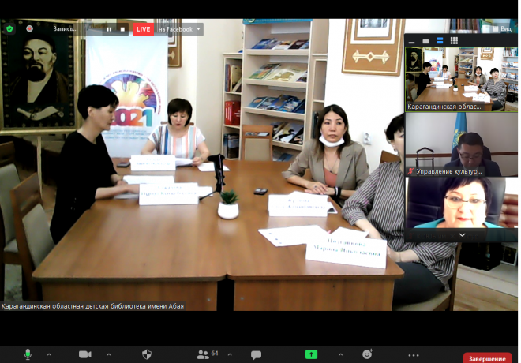This screenshot has width=521, height=363.
Task: Open the Reactions smiley menu
Action: 367,354
